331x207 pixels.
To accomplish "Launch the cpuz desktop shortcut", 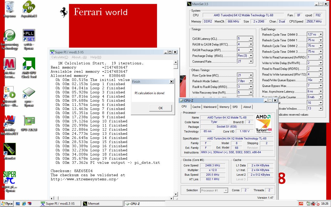I will (x=29, y=97).
